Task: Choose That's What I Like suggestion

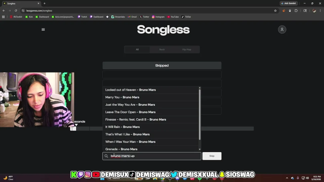Action: [x=151, y=134]
